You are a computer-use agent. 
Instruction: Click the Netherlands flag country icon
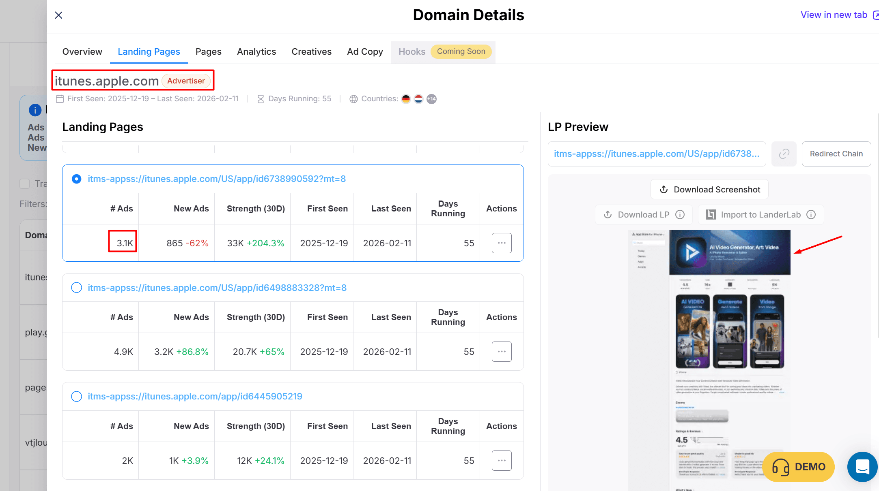point(419,99)
